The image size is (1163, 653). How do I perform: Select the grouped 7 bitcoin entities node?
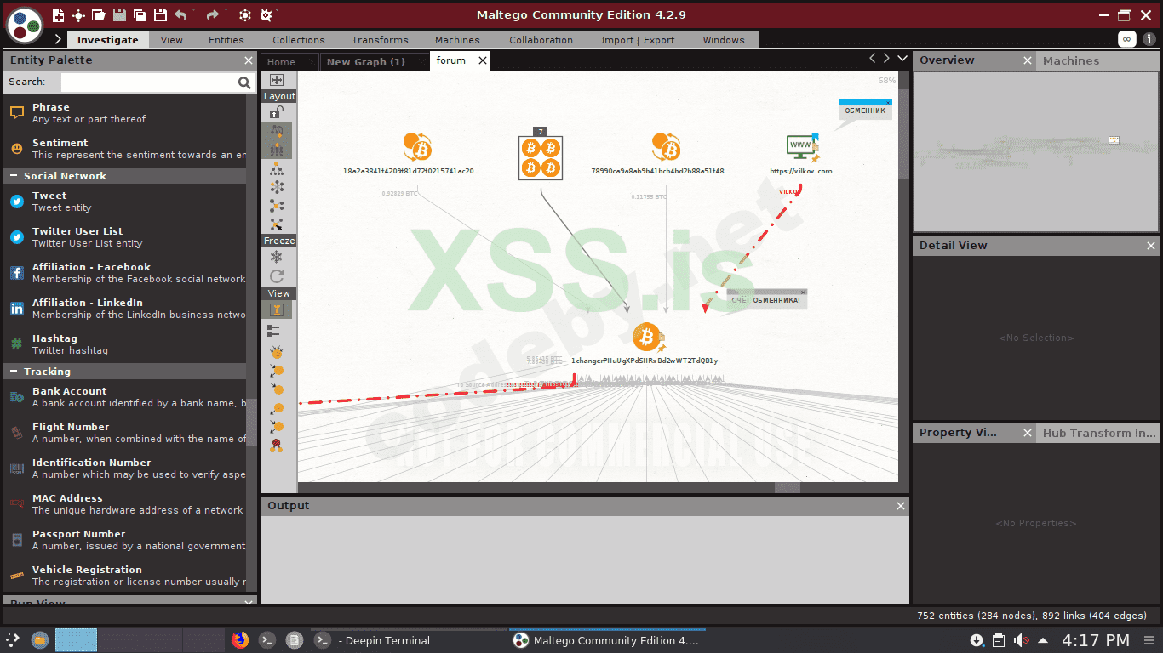(541, 157)
